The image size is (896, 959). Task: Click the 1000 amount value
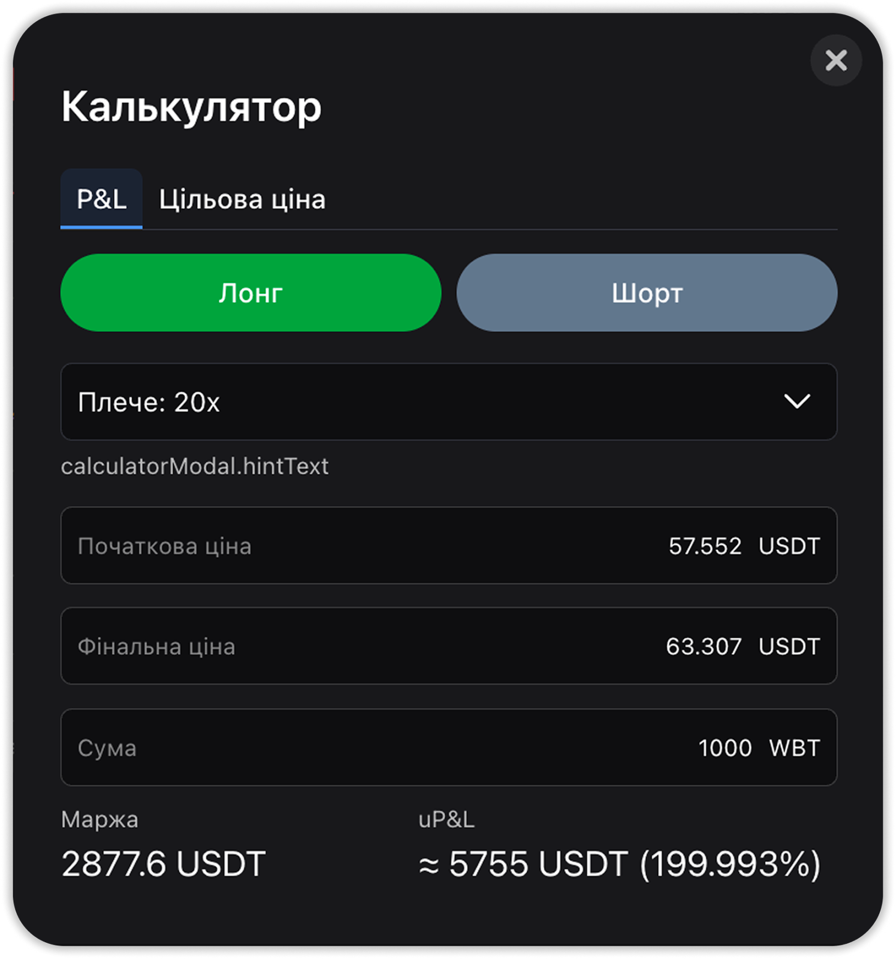[725, 748]
